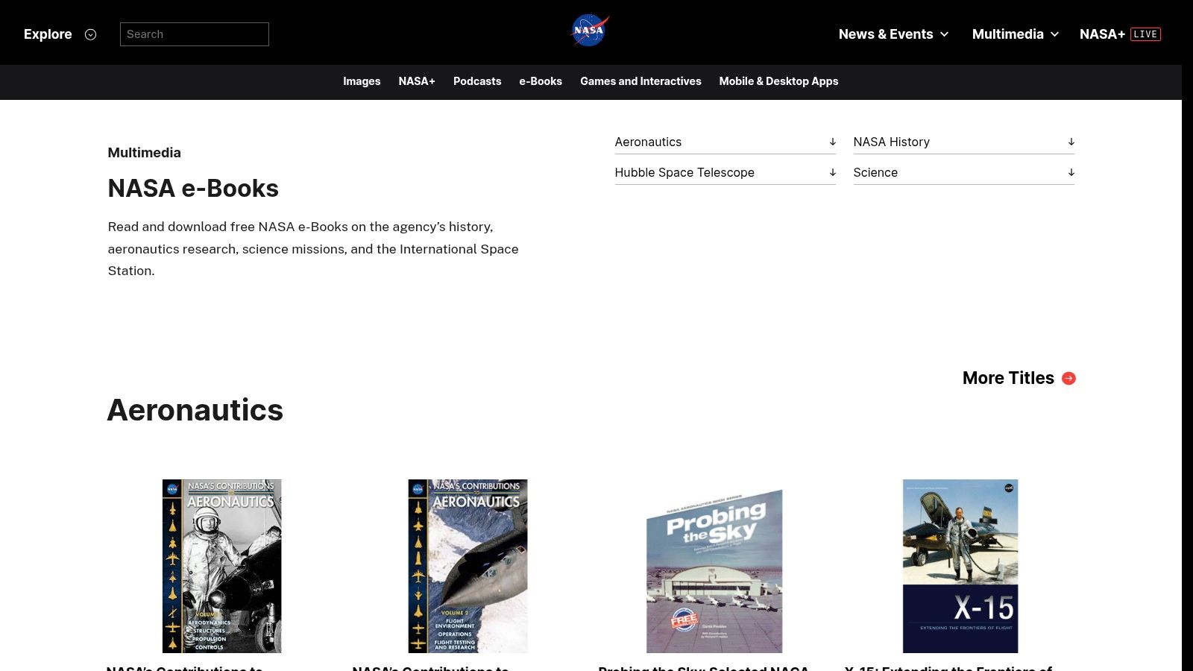The image size is (1193, 671).
Task: Open the NASA+ item in the submenu
Action: point(417,81)
